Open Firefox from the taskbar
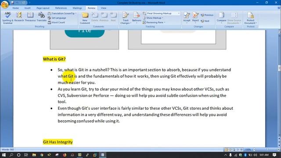281x158 pixels. click(65, 155)
